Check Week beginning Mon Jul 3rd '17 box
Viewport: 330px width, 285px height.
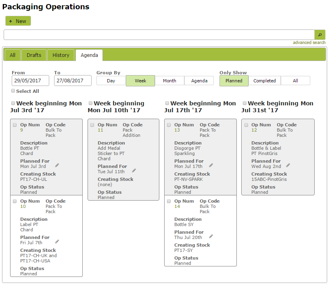13,103
